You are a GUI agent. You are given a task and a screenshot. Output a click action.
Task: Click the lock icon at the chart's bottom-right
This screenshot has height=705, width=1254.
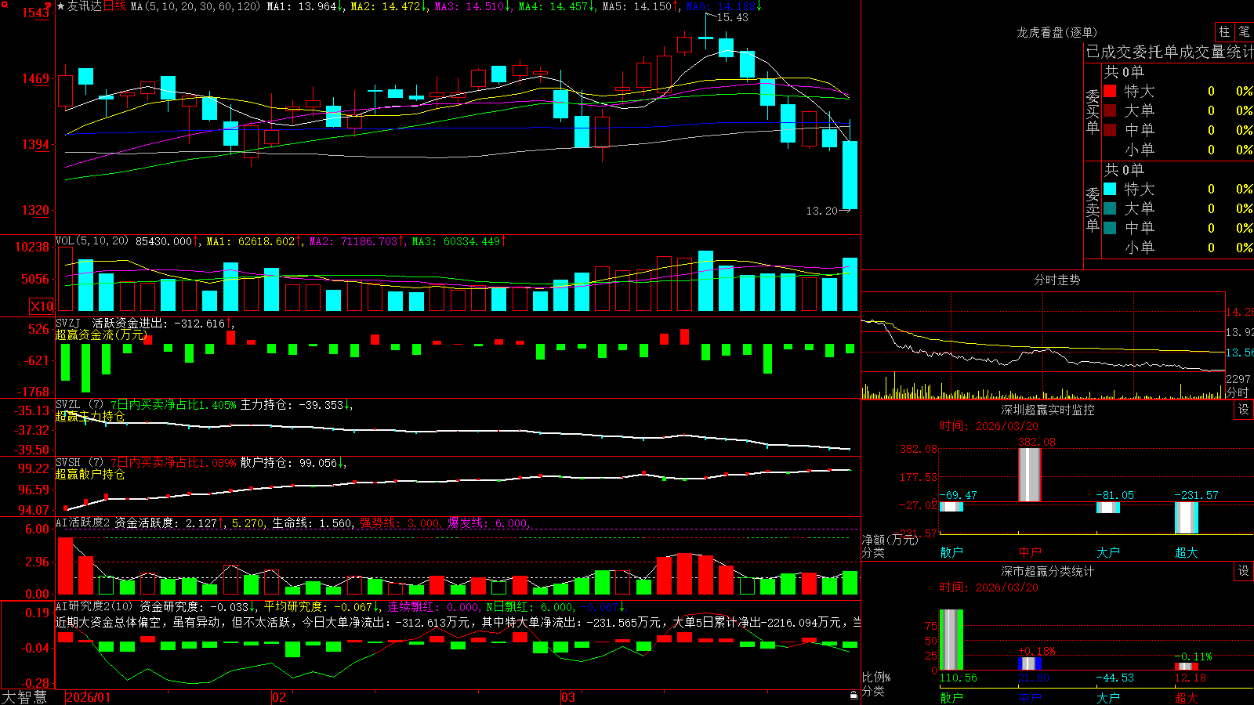click(x=854, y=695)
